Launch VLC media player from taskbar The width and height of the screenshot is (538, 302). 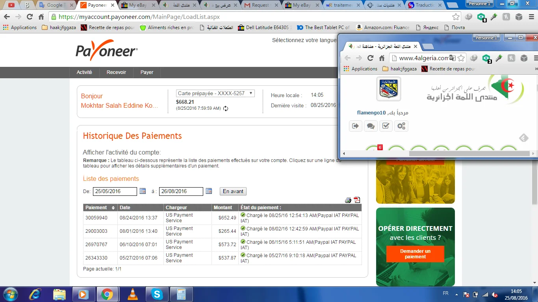coord(134,294)
